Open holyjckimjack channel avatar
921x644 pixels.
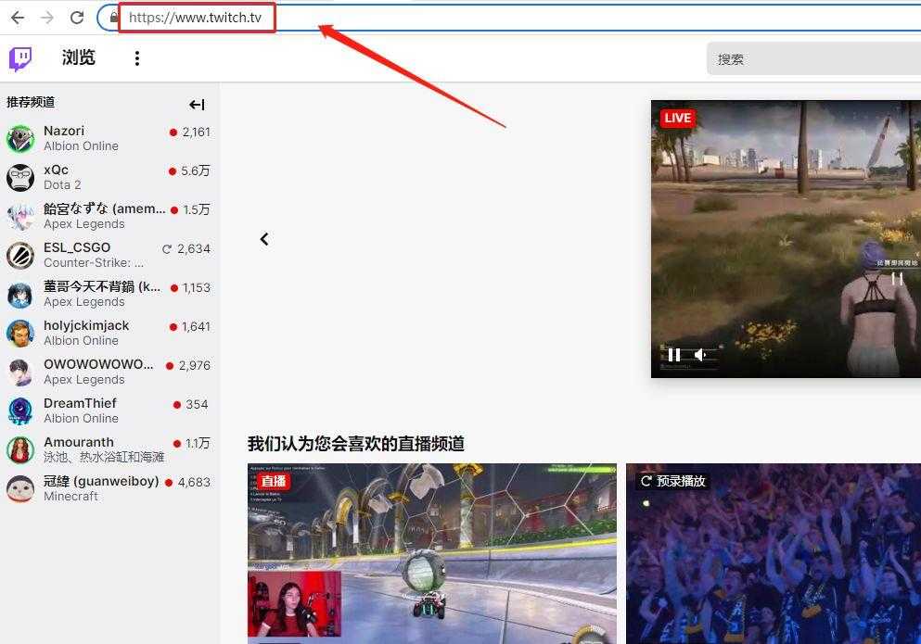tap(20, 334)
